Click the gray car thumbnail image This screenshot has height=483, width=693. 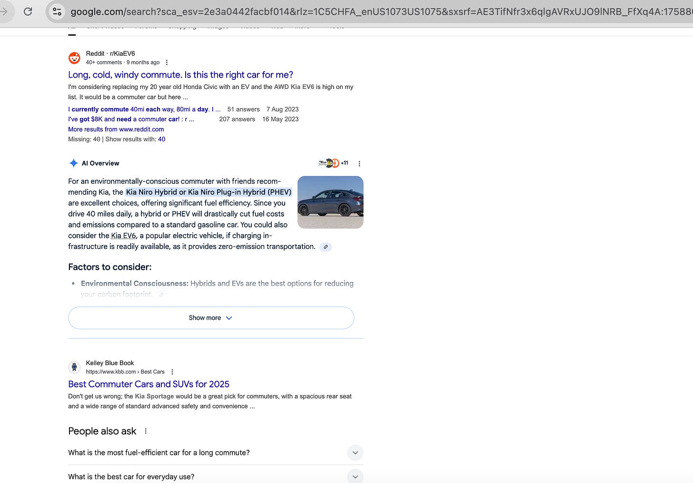coord(330,202)
